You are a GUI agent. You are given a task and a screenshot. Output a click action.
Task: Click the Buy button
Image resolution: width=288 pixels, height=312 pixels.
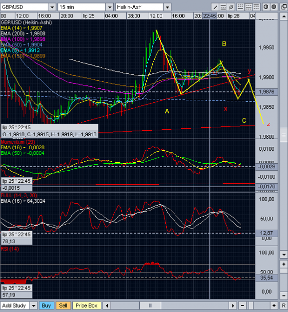coord(46,306)
